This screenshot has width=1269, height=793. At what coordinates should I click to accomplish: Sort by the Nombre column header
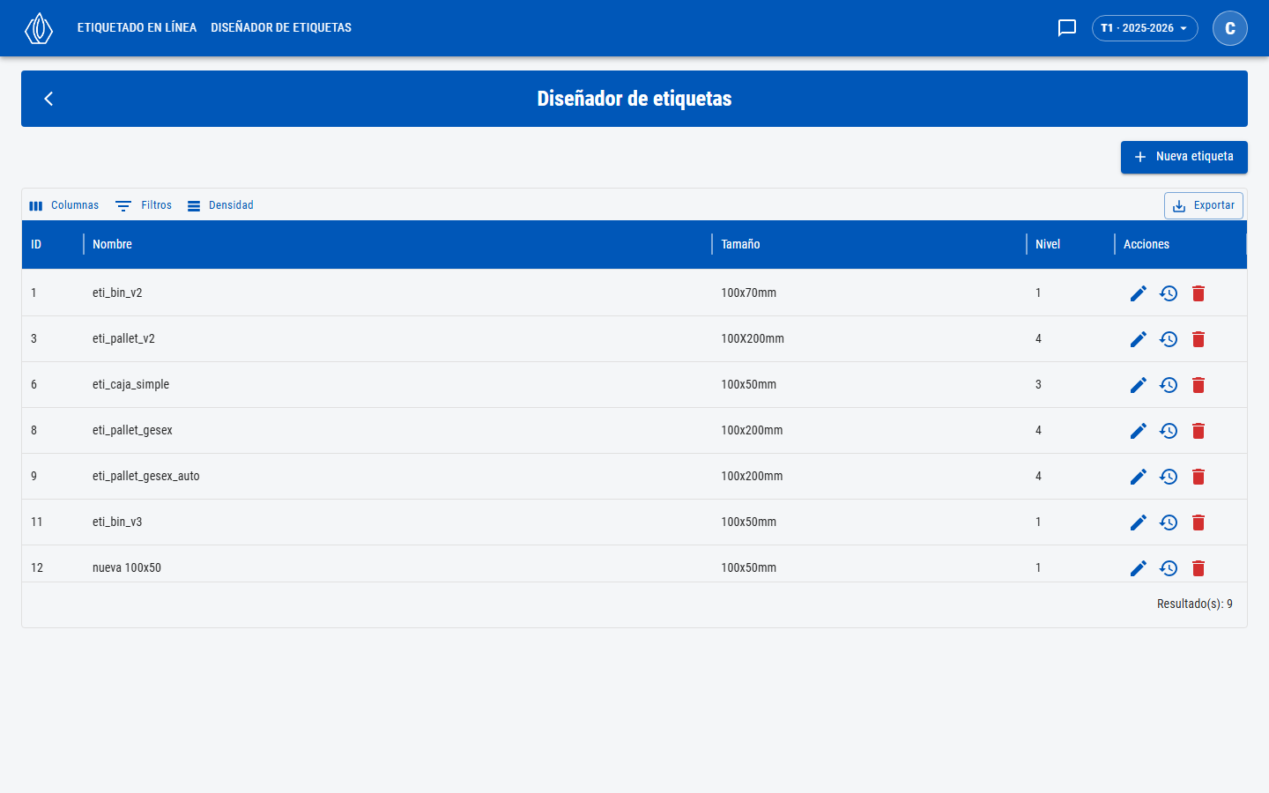tap(397, 244)
